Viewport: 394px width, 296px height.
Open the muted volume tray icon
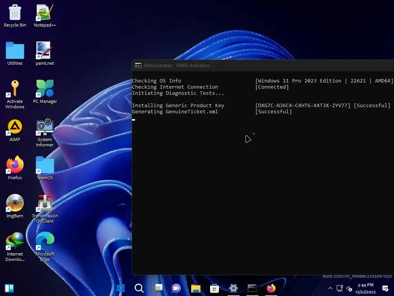349,288
